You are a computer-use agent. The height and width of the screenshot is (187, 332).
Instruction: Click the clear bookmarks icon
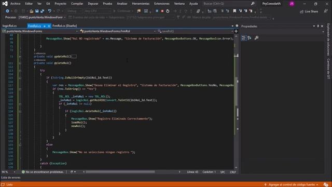click(x=251, y=11)
